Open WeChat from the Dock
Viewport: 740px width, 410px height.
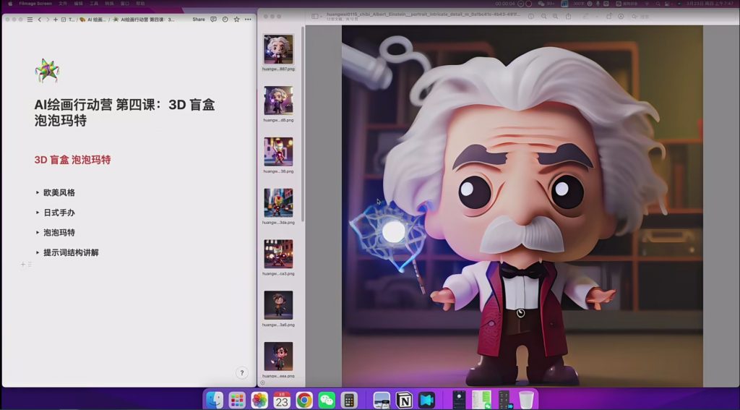327,400
